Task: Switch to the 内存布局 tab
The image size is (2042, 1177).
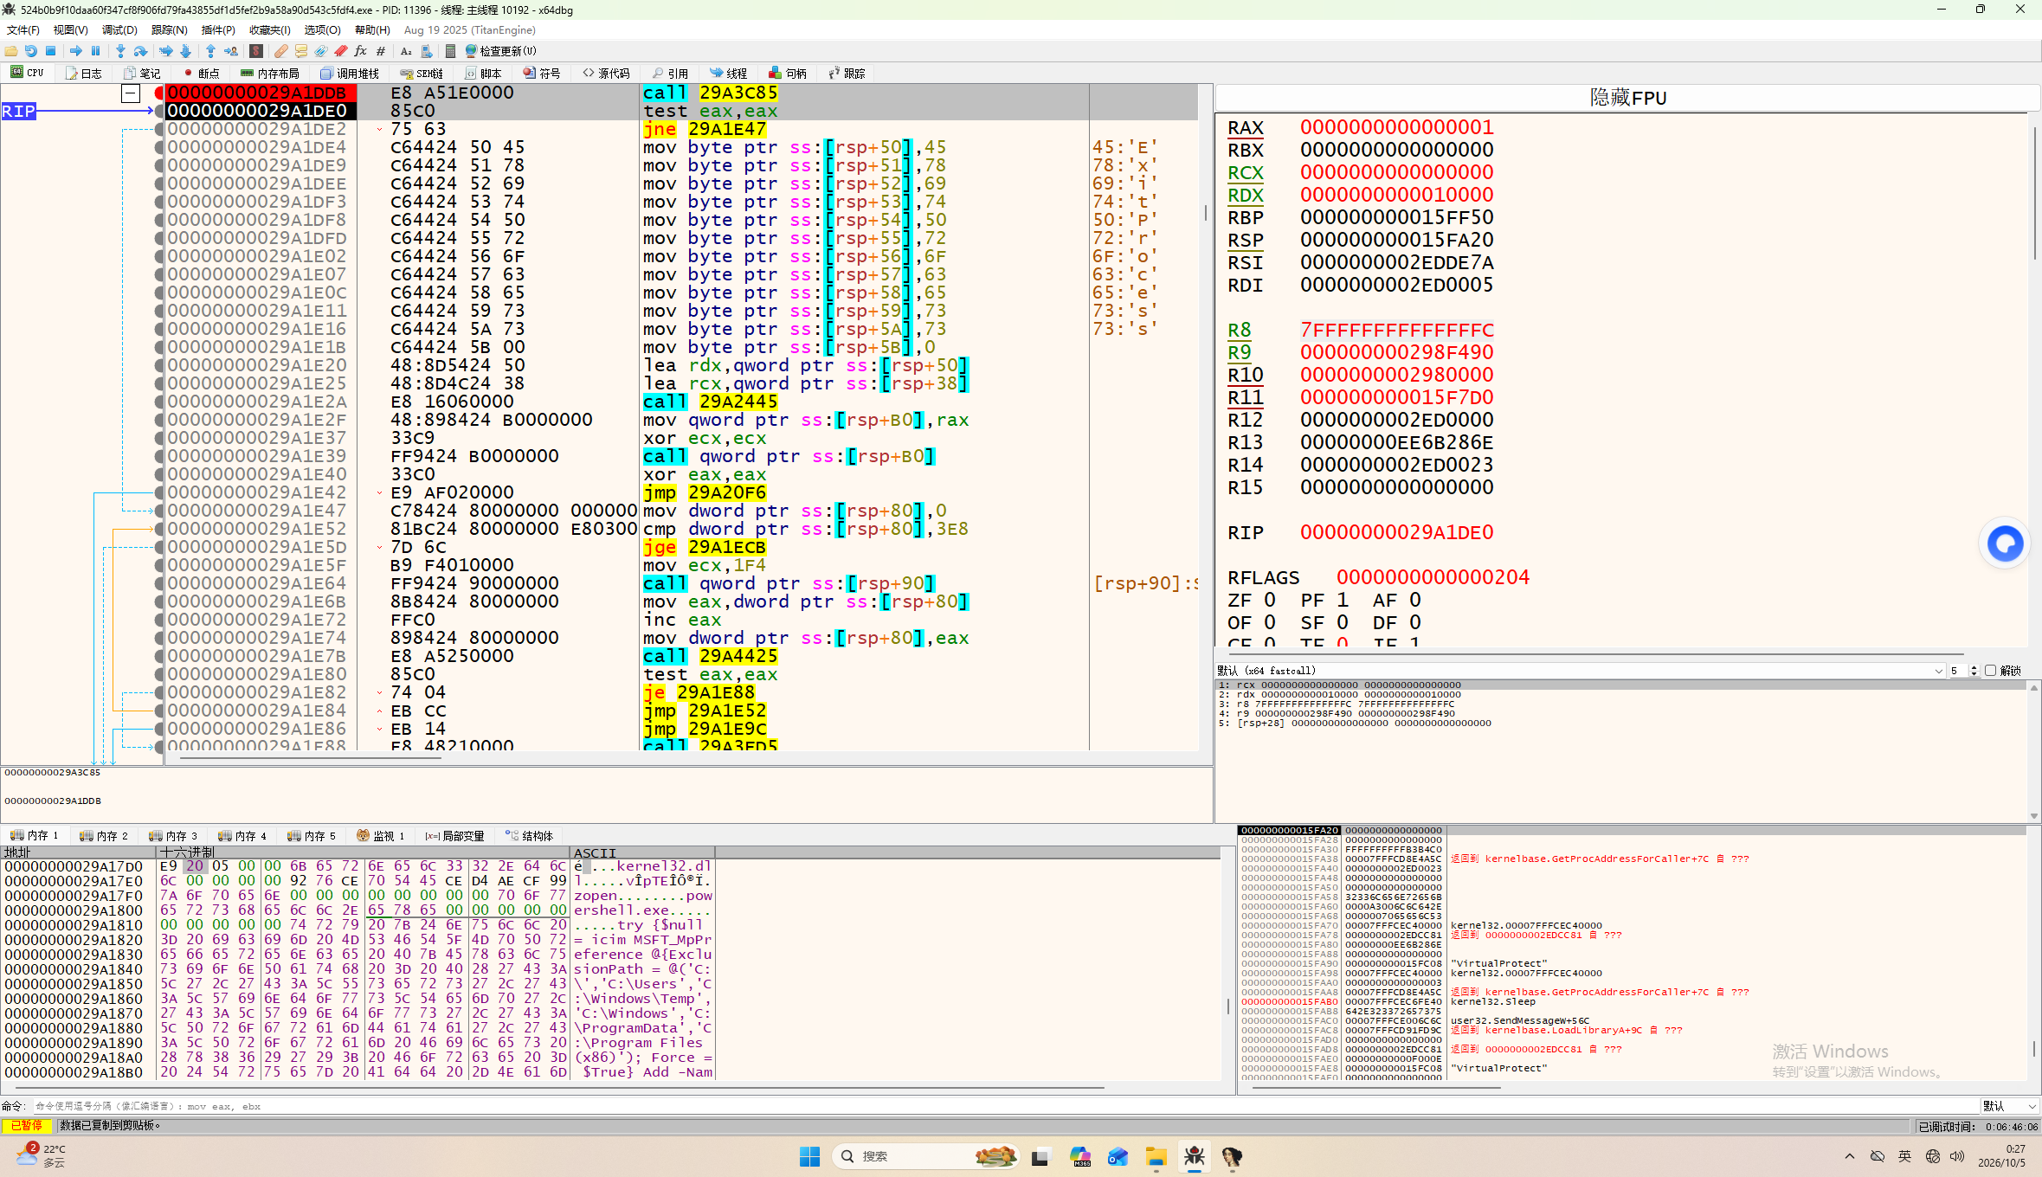Action: (270, 74)
